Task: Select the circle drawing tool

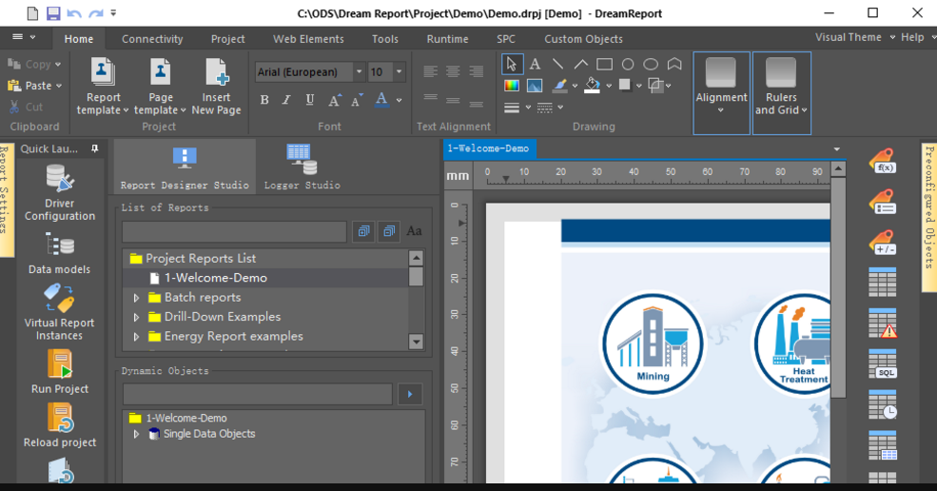Action: click(x=628, y=64)
